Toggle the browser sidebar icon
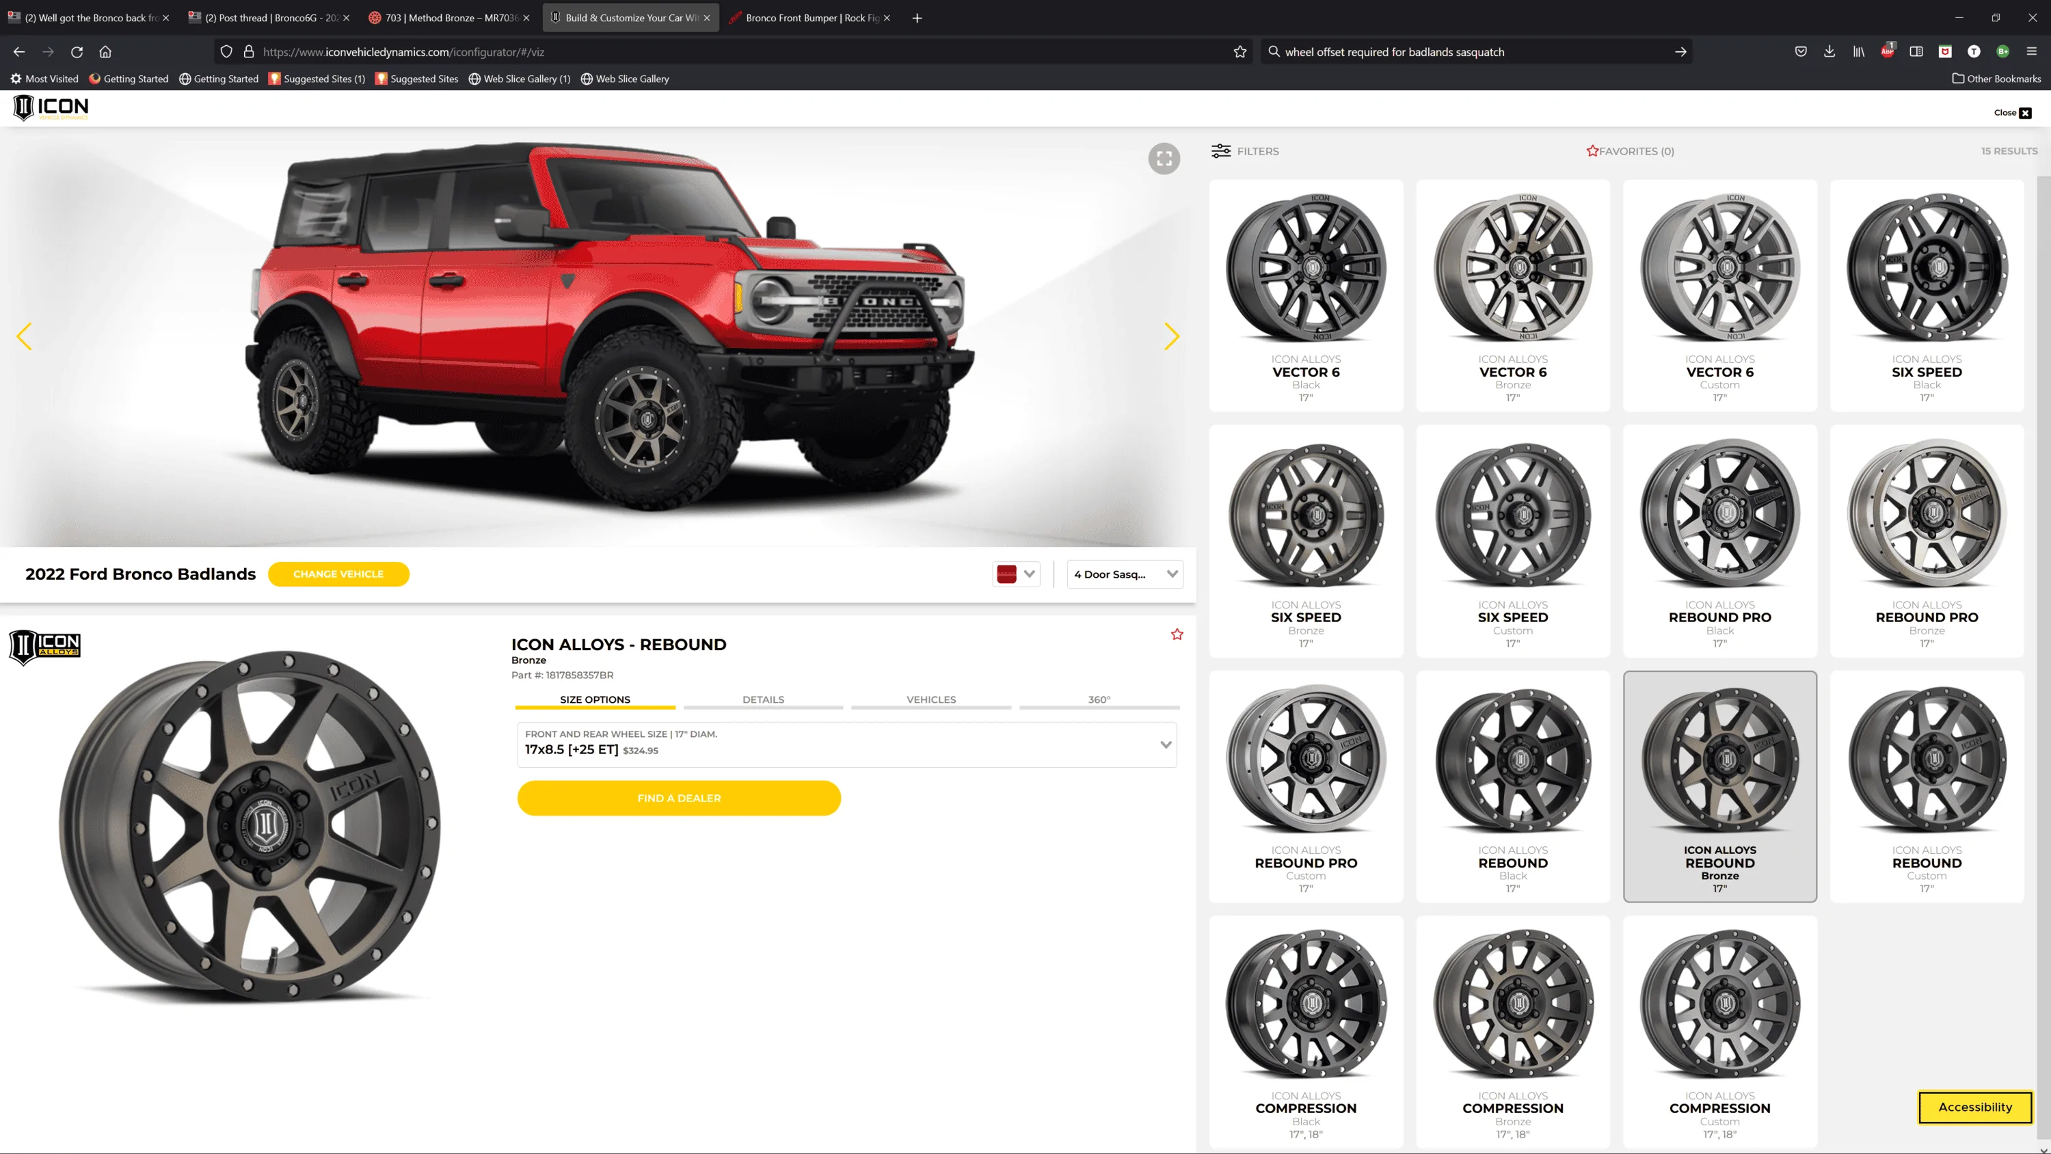Viewport: 2051px width, 1154px height. click(1916, 52)
